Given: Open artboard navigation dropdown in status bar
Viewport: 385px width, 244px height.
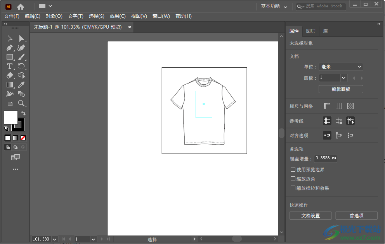Looking at the screenshot, I should (93, 239).
